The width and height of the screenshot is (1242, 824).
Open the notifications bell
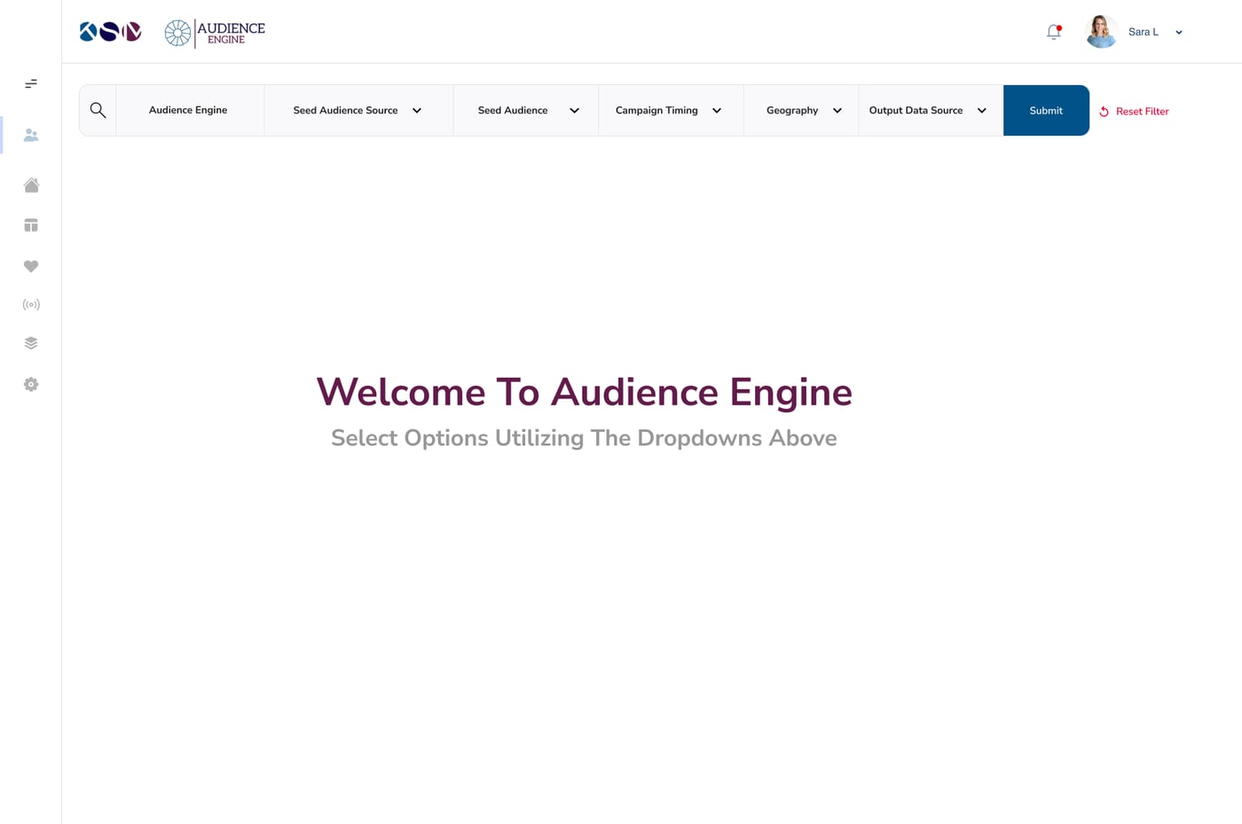click(x=1053, y=32)
